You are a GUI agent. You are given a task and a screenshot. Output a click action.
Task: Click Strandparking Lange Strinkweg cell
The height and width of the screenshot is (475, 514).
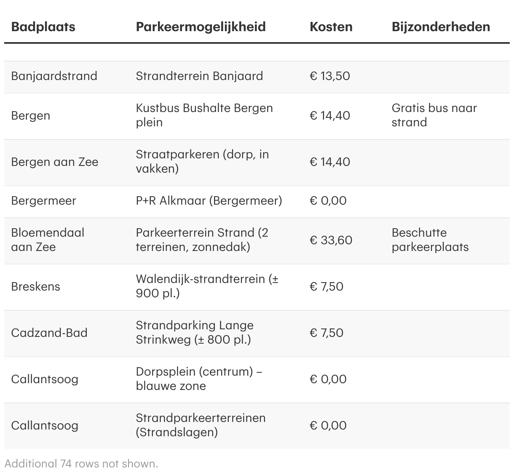(x=195, y=332)
